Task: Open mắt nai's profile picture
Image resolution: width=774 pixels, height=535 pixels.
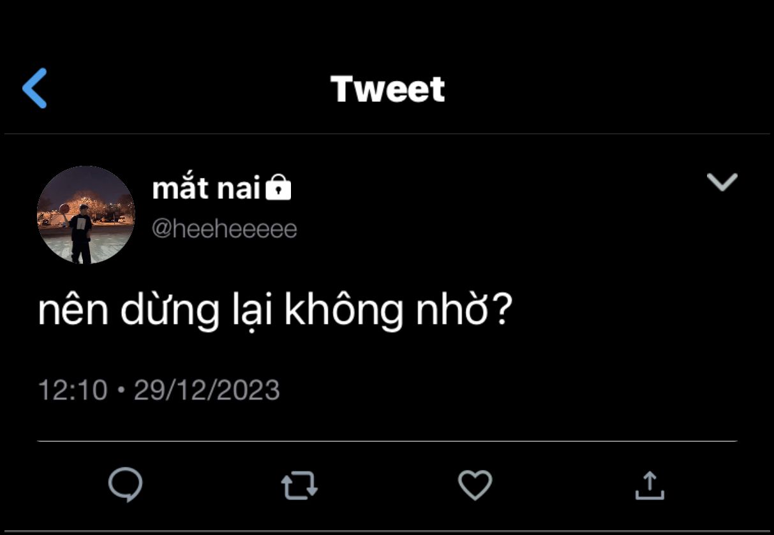Action: click(86, 215)
